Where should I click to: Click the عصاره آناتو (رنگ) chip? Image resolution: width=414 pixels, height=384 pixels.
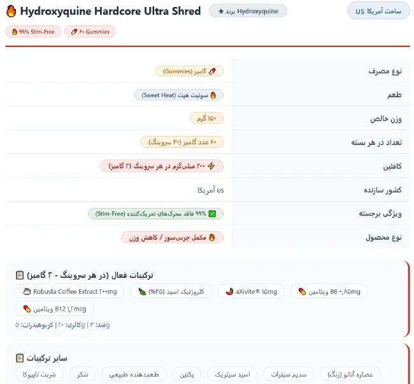(350, 374)
